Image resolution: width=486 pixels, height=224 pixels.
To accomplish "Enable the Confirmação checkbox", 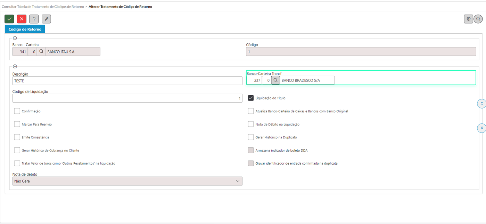I will (x=17, y=111).
